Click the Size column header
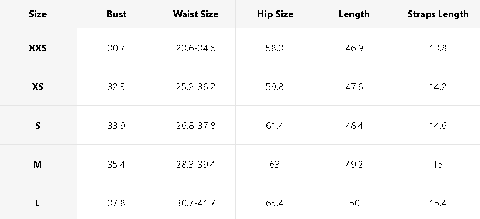Viewport: 480px width, 219px height. coord(38,14)
